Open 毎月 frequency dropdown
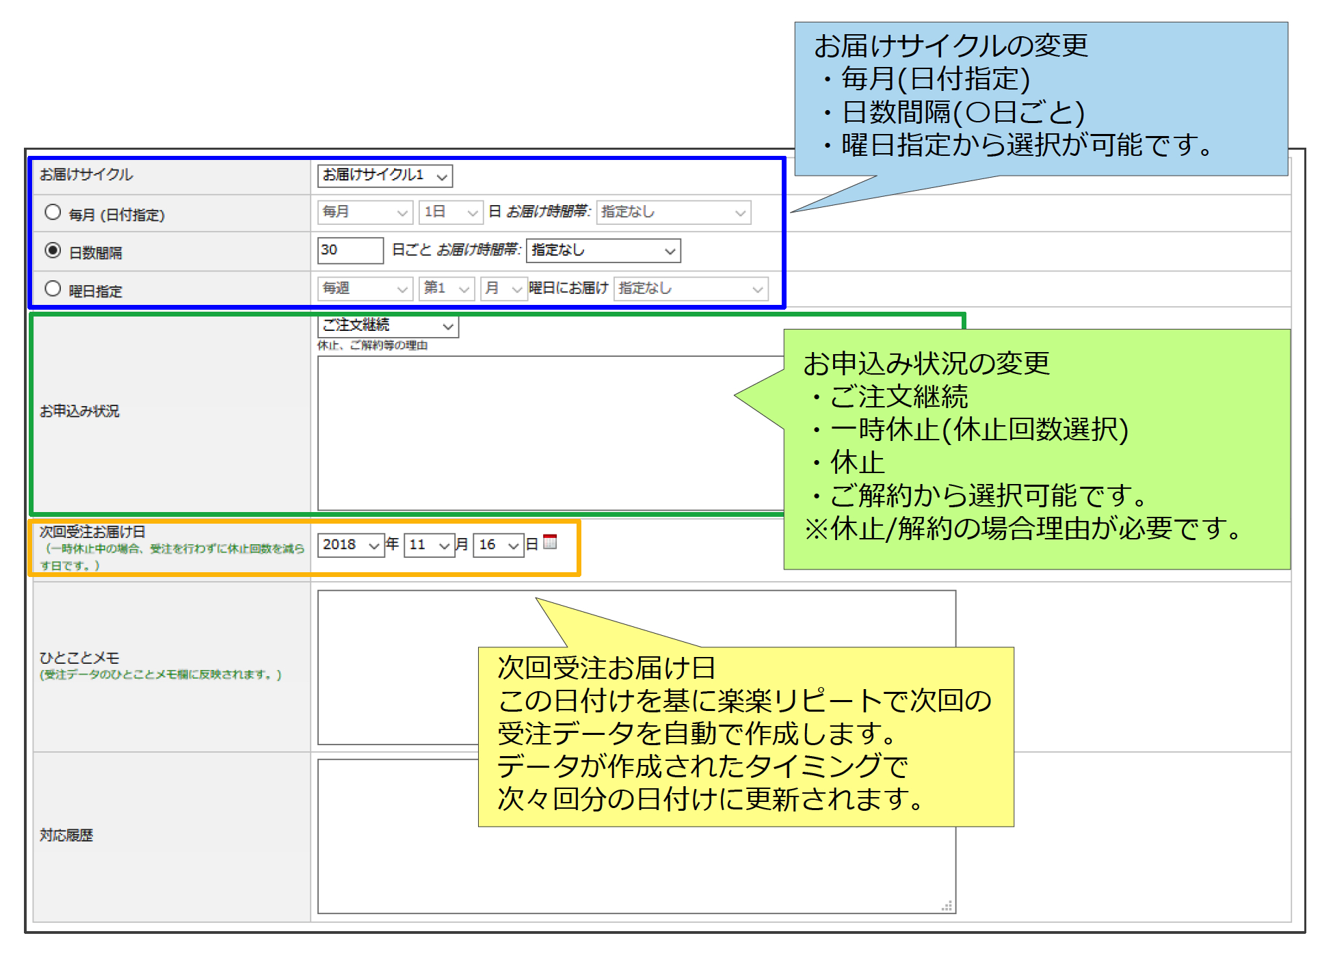The width and height of the screenshot is (1320, 953). (365, 213)
